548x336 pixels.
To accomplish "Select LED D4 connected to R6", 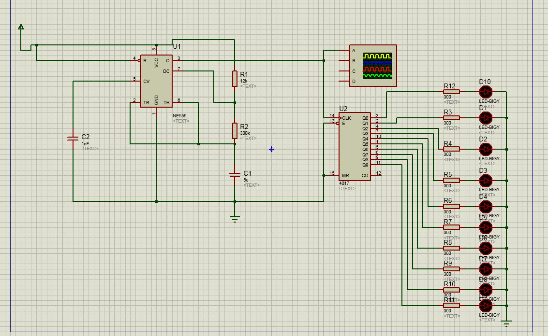I will pyautogui.click(x=486, y=207).
